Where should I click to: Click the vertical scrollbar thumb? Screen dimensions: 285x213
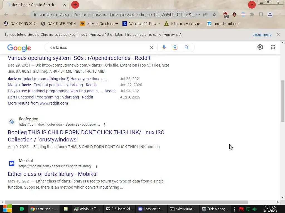point(282,101)
